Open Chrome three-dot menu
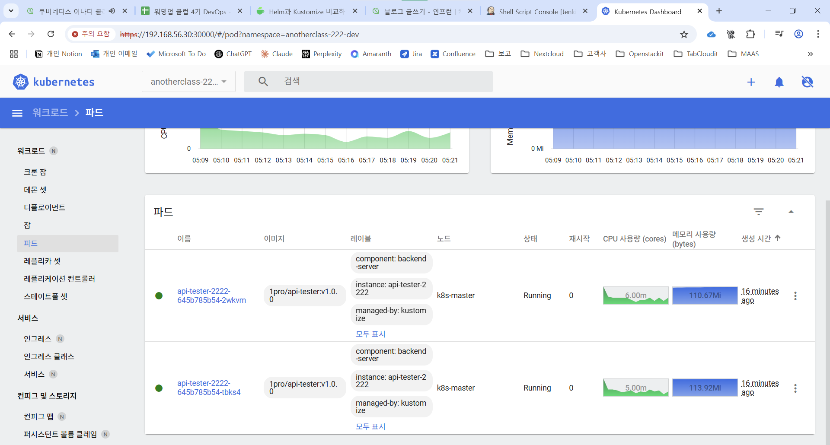The image size is (830, 445). pyautogui.click(x=818, y=34)
